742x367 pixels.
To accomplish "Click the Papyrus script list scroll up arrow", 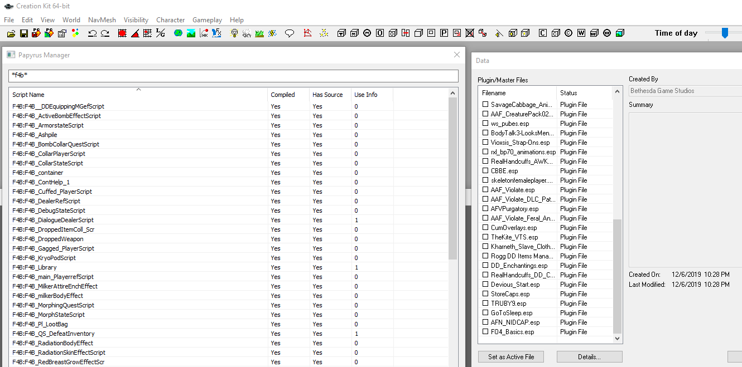I will [x=453, y=92].
